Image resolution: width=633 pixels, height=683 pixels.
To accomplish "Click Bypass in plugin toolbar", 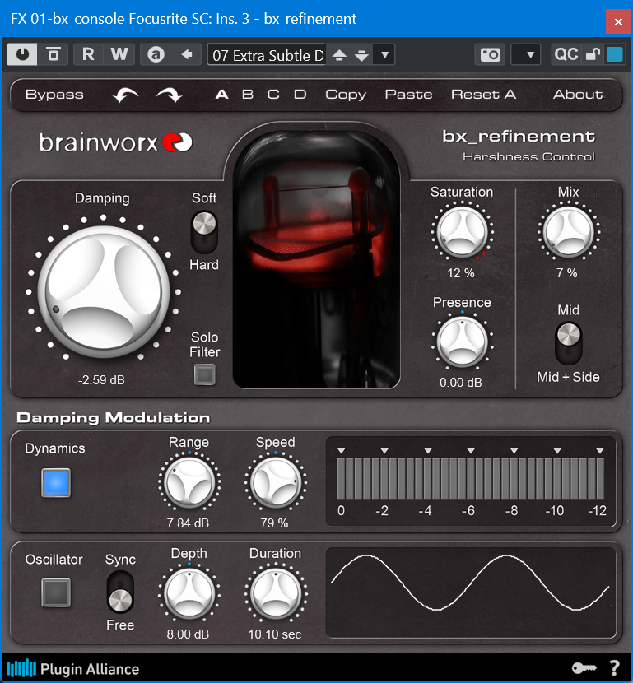I will click(54, 95).
